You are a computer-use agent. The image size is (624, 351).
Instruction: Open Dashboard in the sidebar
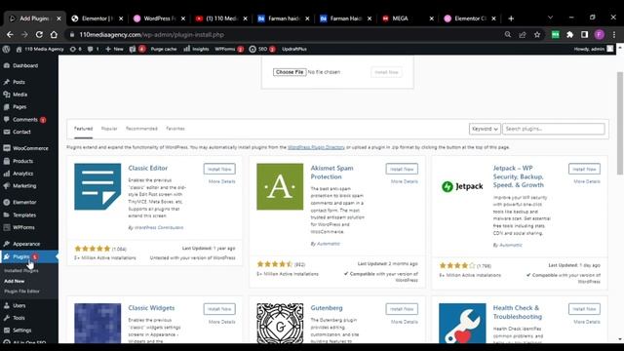coord(25,65)
